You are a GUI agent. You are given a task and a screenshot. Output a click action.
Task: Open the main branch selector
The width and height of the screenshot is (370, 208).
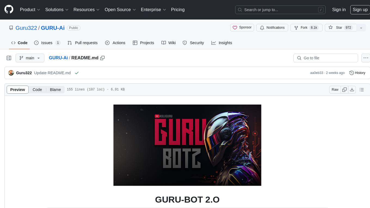tap(30, 58)
